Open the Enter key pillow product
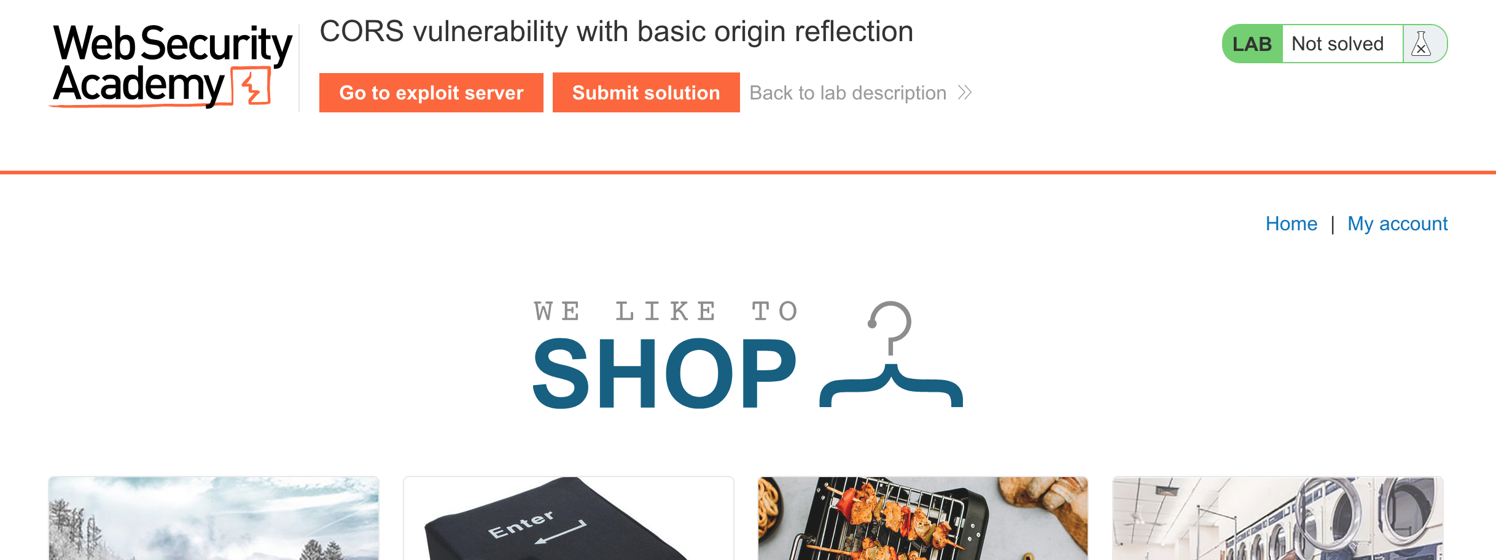Image resolution: width=1496 pixels, height=560 pixels. tap(569, 518)
